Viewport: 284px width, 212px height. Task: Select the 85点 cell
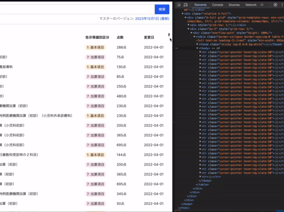pos(120,77)
